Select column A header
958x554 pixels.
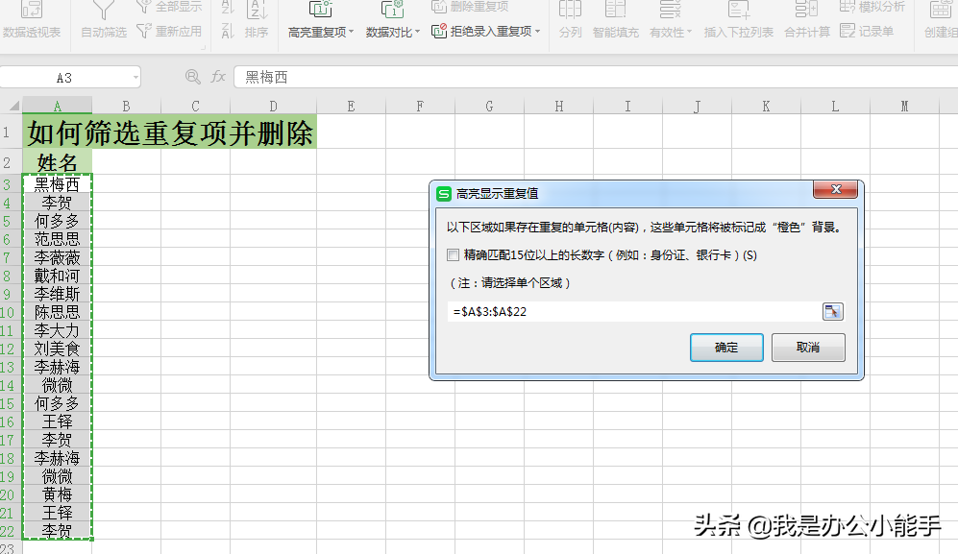point(58,106)
